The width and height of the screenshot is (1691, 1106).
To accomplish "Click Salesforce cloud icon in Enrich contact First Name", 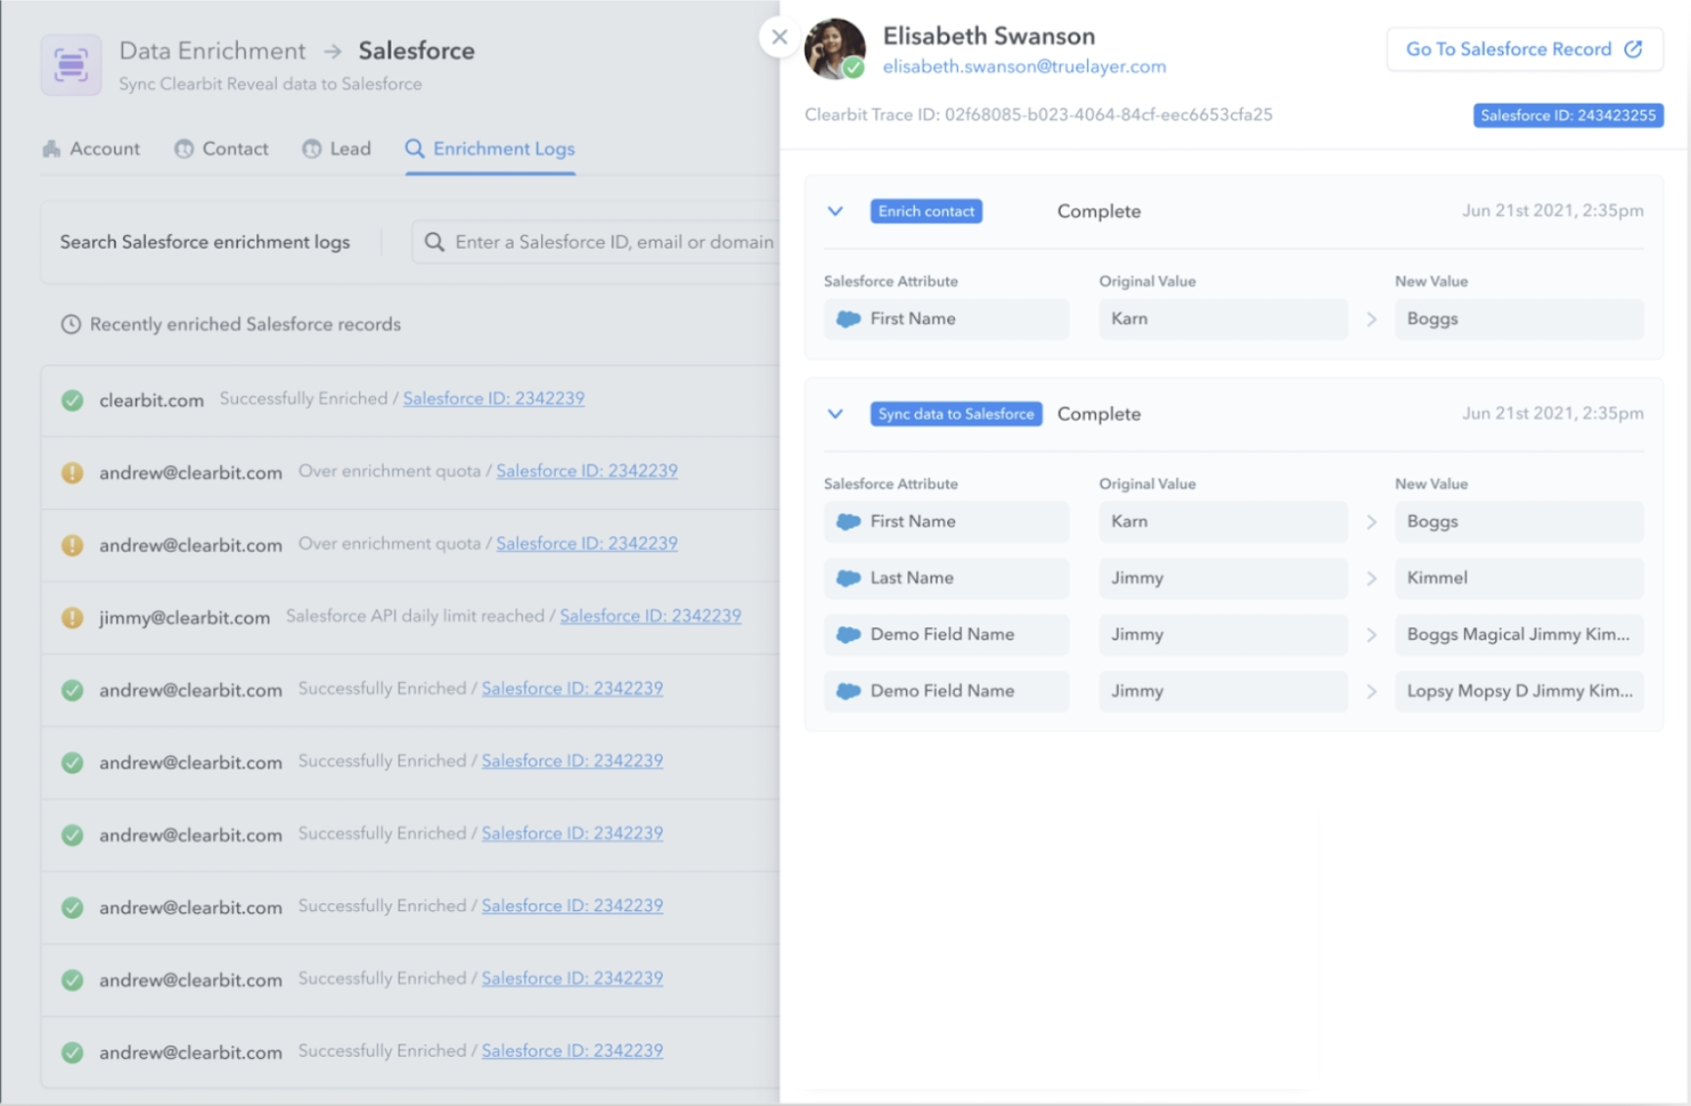I will tap(848, 319).
